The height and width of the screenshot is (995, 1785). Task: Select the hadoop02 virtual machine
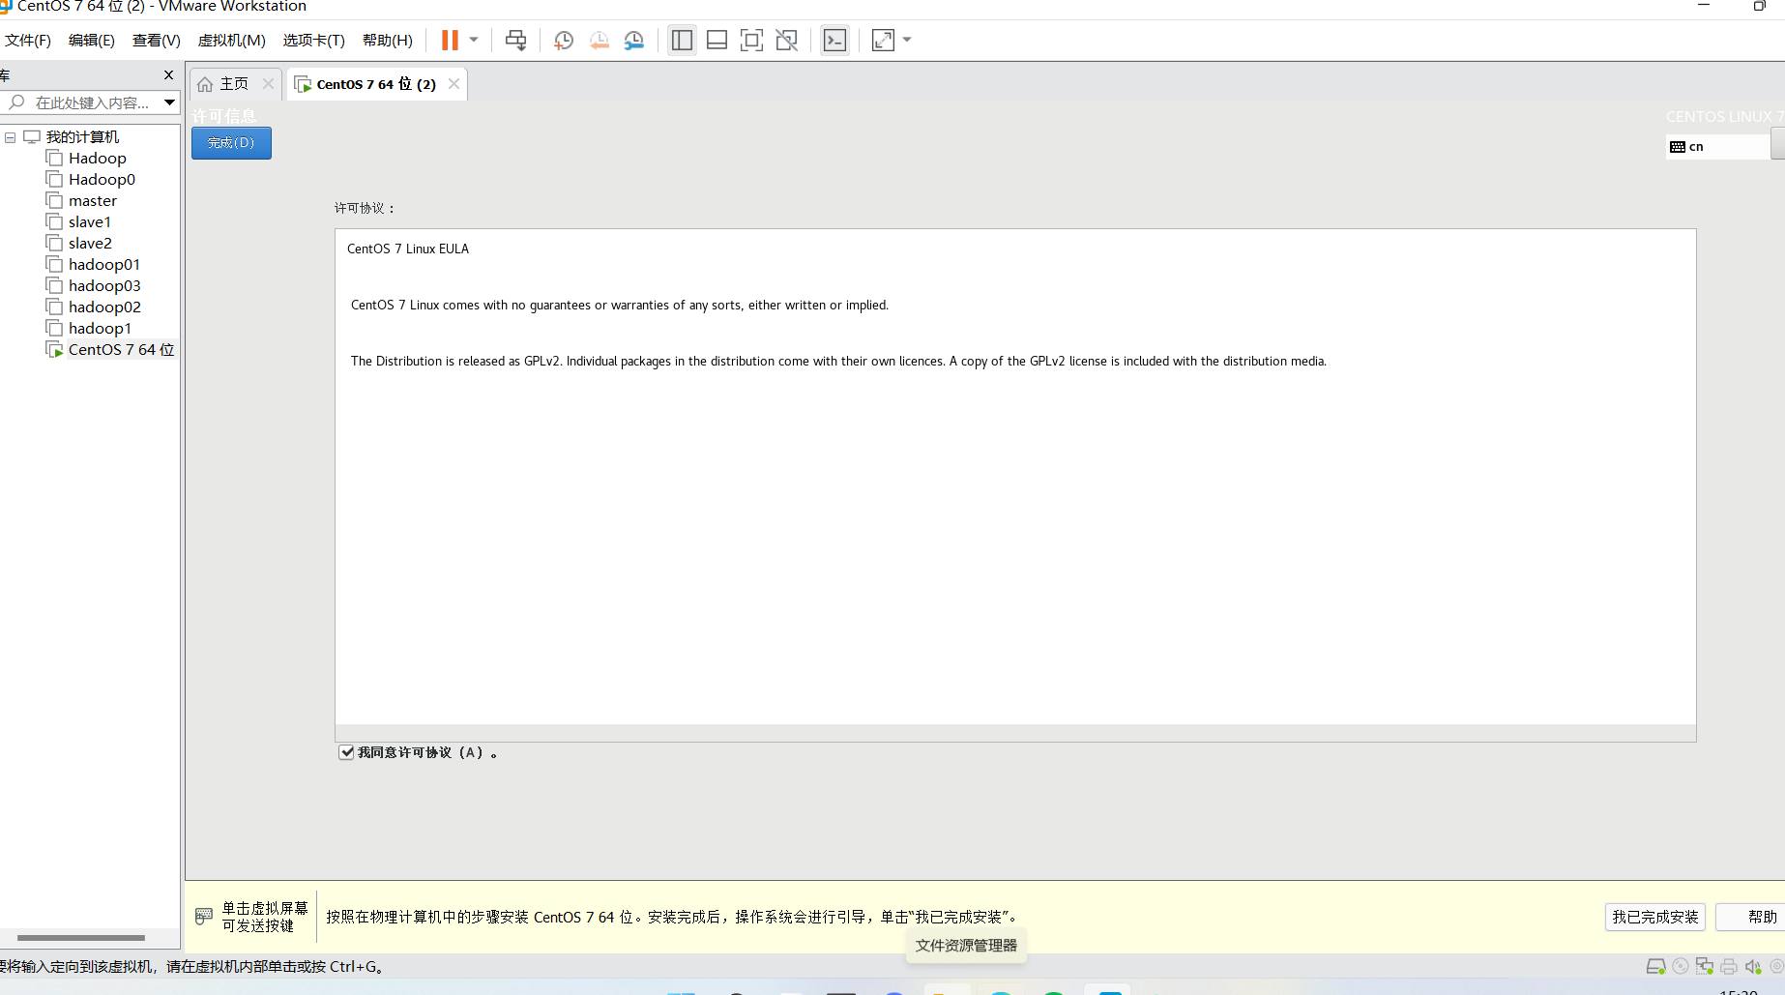(x=104, y=307)
